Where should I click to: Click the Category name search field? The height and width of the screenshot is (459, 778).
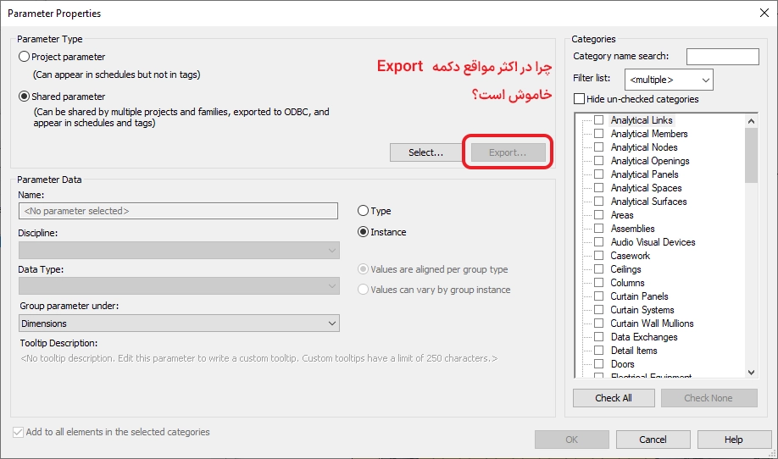click(722, 57)
